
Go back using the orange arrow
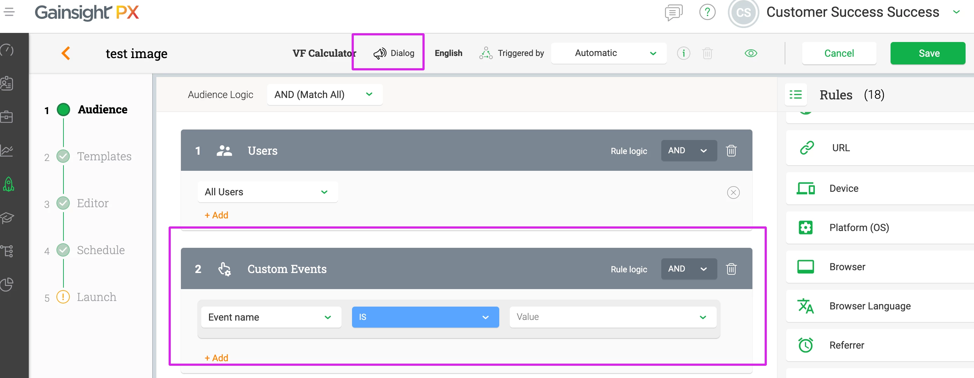pyautogui.click(x=66, y=53)
